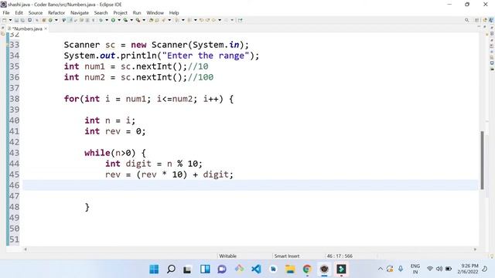Click the Debug bug icon in toolbar
This screenshot has height=278, width=495.
click(101, 20)
